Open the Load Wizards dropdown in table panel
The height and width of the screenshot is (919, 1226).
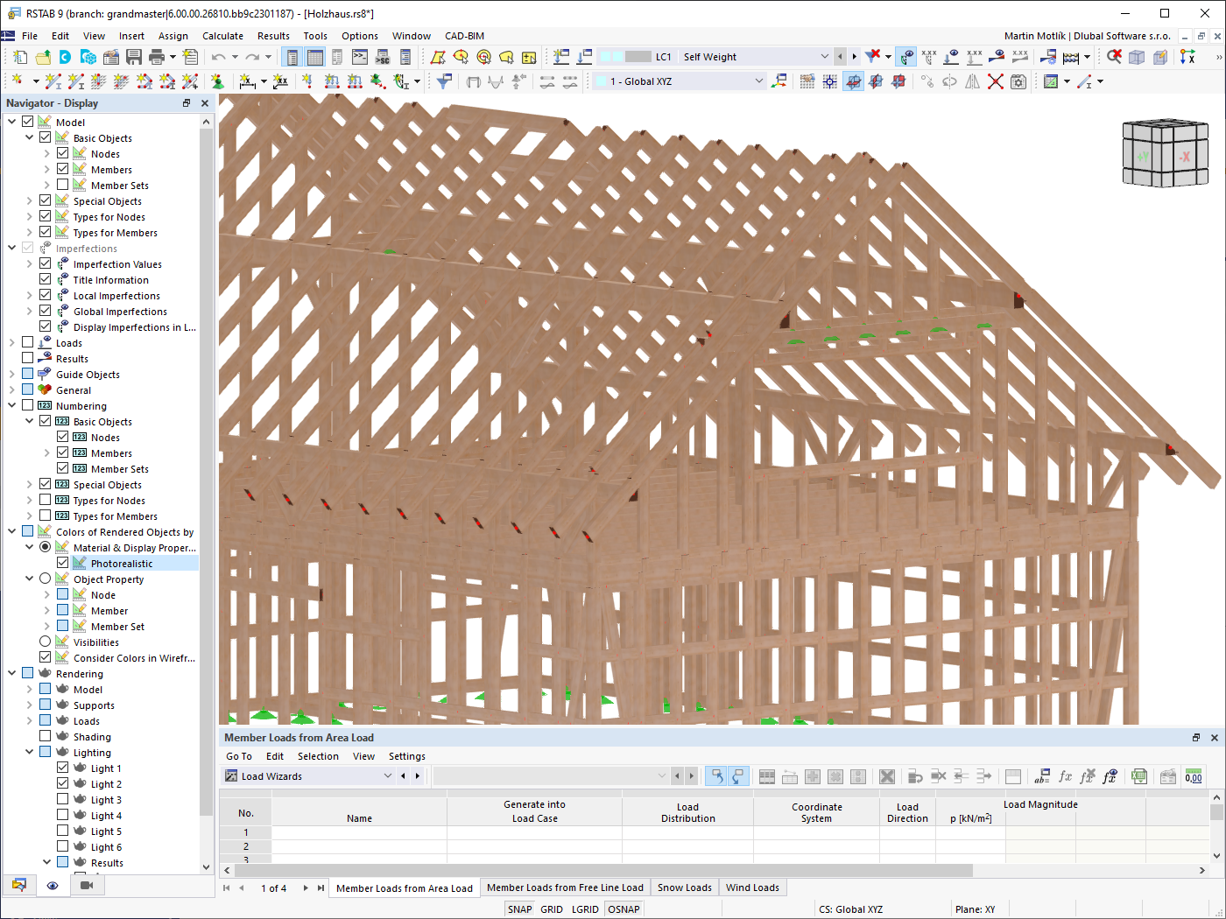pyautogui.click(x=387, y=776)
